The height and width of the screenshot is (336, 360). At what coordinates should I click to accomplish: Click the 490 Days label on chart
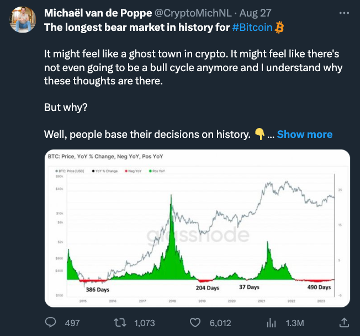(319, 287)
